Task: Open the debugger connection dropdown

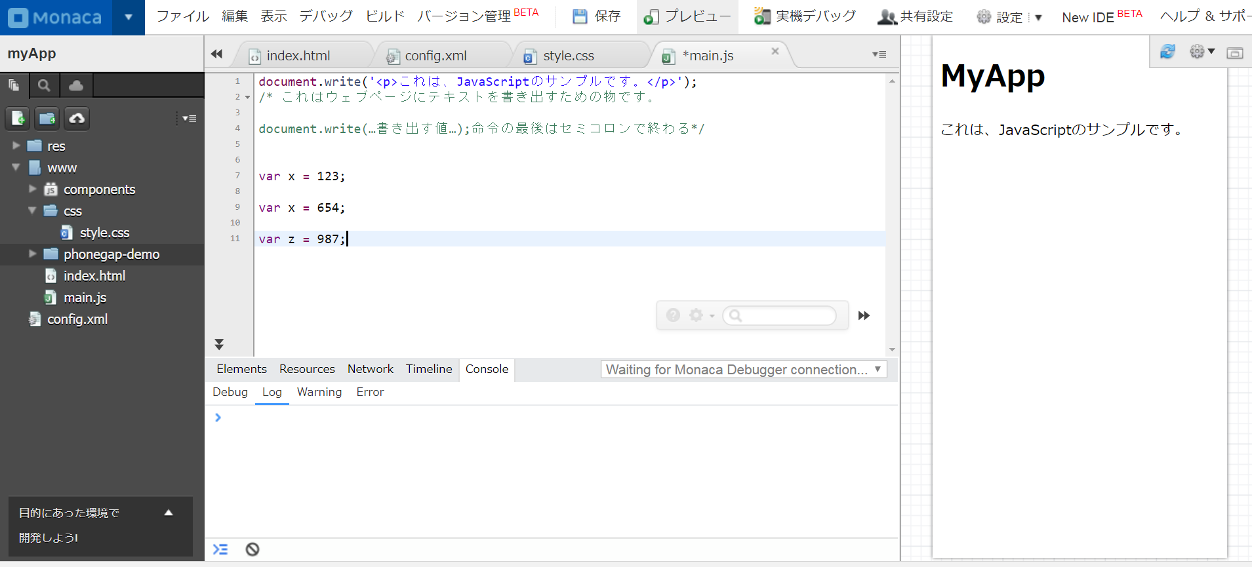Action: coord(744,370)
